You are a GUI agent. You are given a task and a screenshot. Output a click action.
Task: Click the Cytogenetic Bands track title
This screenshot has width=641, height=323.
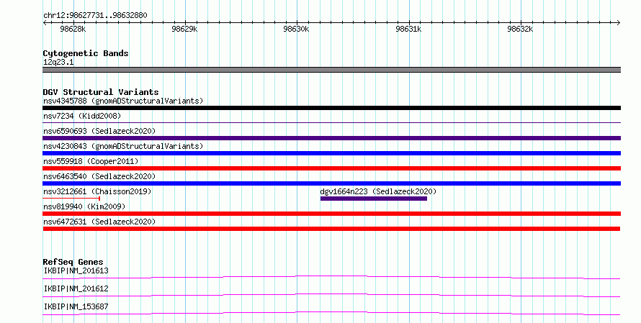(86, 53)
